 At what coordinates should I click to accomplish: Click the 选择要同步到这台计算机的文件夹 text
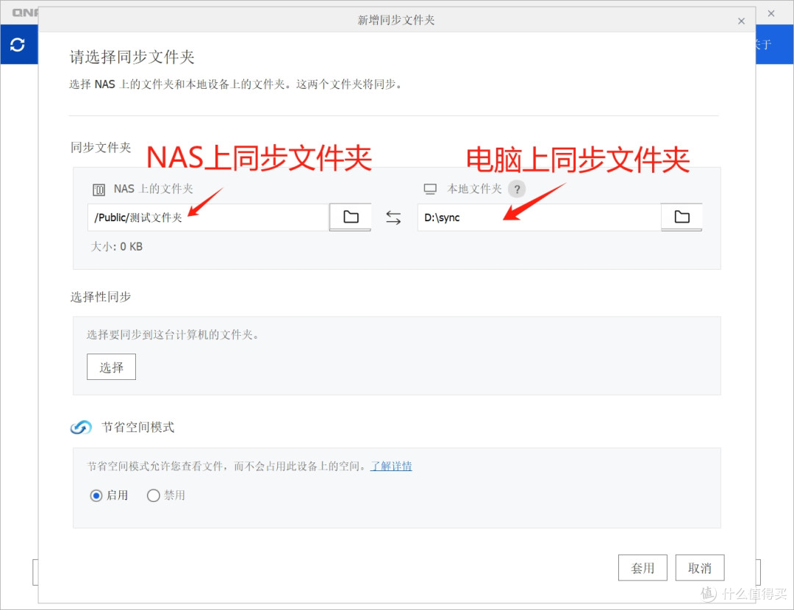(173, 334)
